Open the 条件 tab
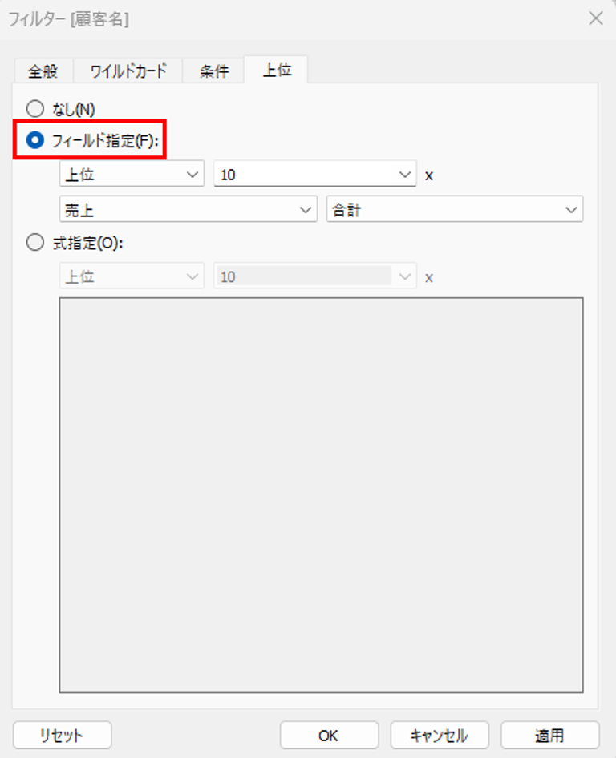Screen dimensions: 616x758 [x=213, y=71]
